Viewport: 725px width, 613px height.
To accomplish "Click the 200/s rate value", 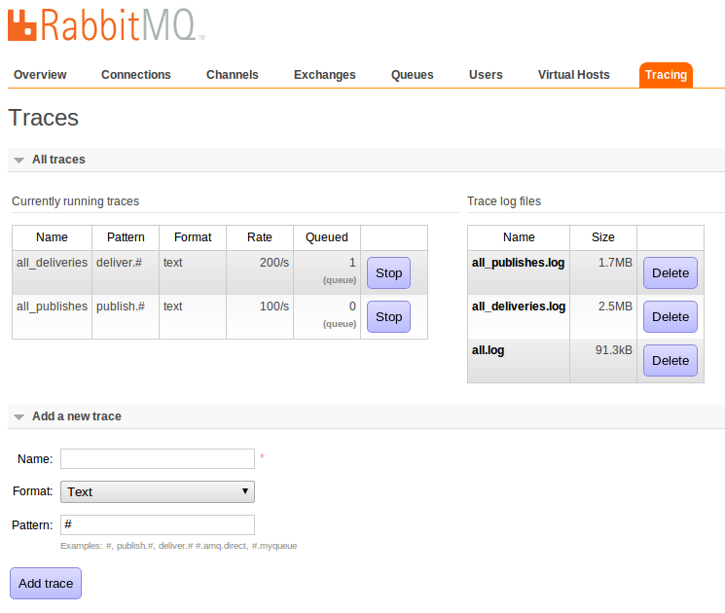I will point(274,263).
